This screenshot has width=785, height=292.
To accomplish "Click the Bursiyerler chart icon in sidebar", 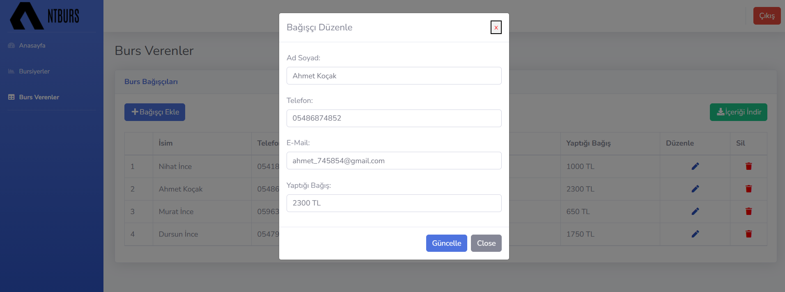I will pos(10,71).
